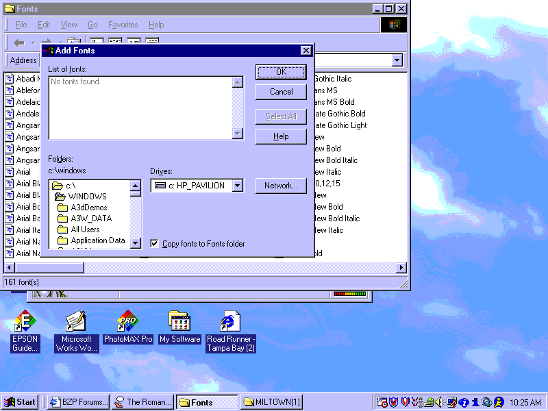Click the Task Scheduler tray icon
The image size is (548, 411).
tap(382, 402)
